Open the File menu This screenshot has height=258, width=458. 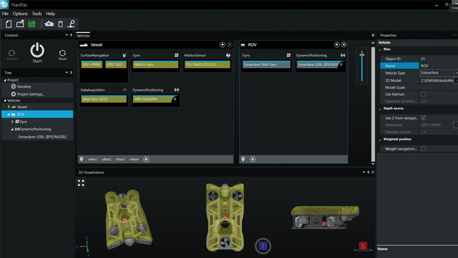5,13
